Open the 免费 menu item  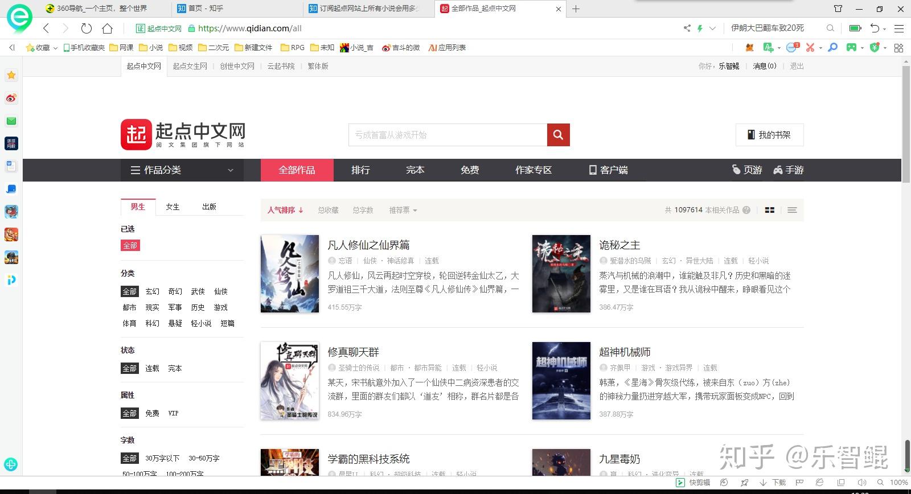pyautogui.click(x=470, y=170)
